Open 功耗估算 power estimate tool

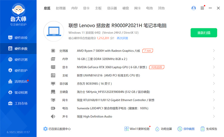pos(164,129)
